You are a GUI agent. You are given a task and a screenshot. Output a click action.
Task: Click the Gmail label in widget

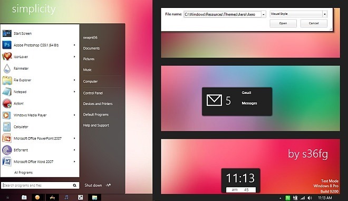[246, 93]
